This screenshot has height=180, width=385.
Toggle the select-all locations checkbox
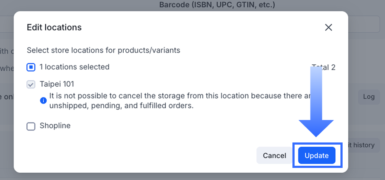pyautogui.click(x=31, y=67)
